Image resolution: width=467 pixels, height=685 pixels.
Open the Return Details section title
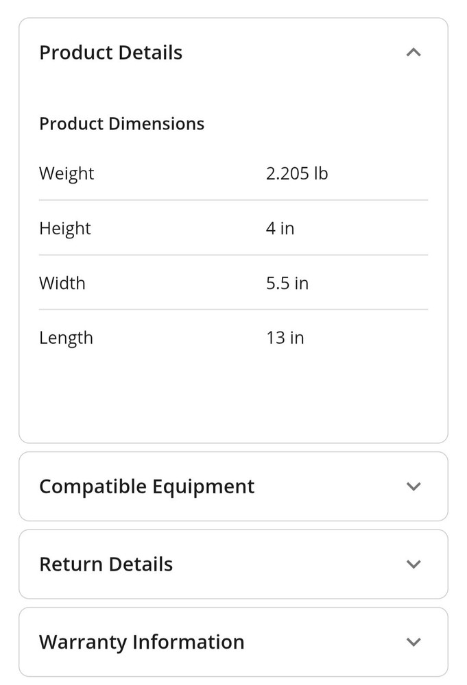[106, 564]
